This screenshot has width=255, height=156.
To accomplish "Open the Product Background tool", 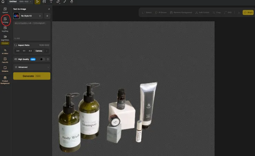I will point(5,80).
